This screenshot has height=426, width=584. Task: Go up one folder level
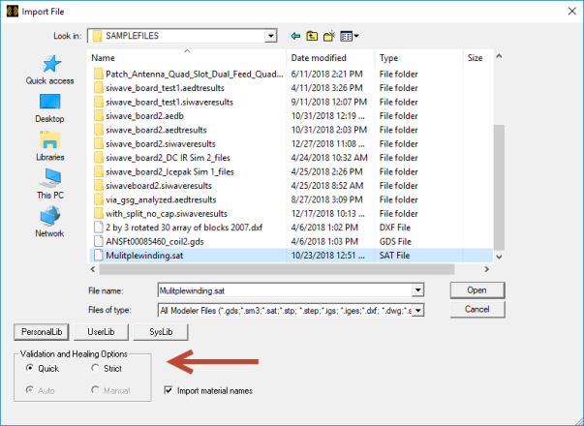(x=312, y=36)
